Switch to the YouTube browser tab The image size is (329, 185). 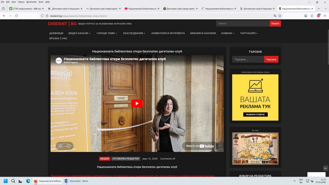[x=143, y=9]
